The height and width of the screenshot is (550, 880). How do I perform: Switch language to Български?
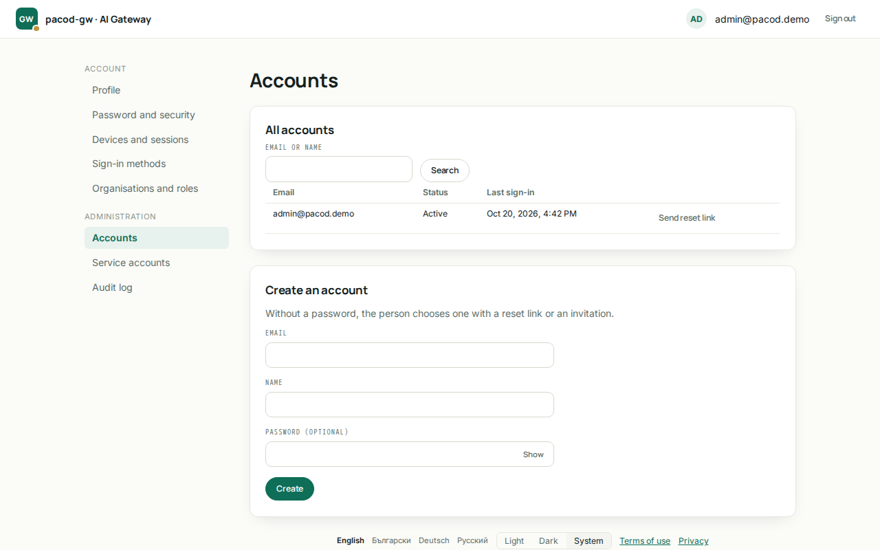[391, 540]
